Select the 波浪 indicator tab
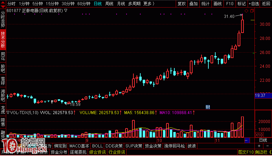Viewport: 272px width, 156px height. 192,146
